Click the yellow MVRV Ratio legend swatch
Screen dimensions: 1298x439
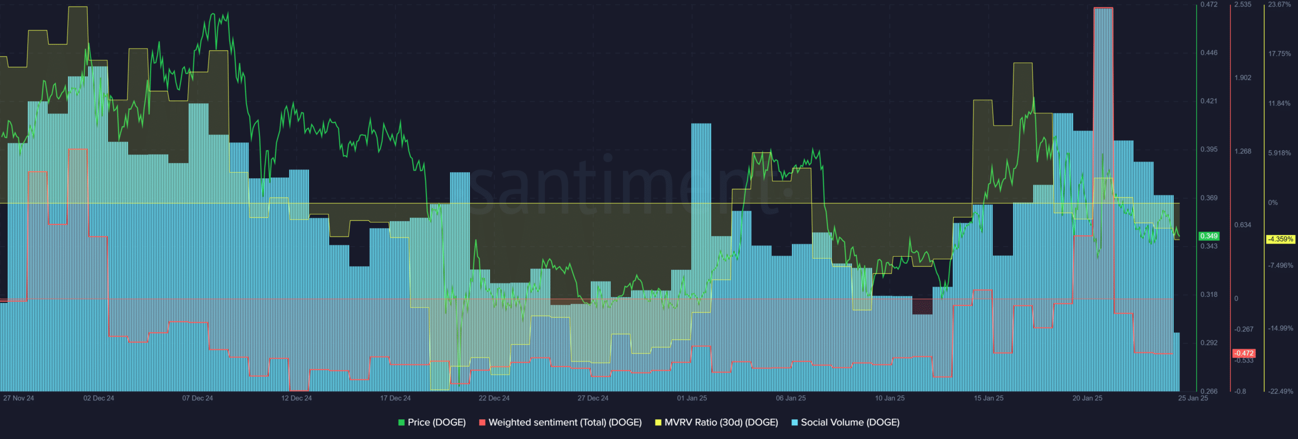tap(658, 423)
